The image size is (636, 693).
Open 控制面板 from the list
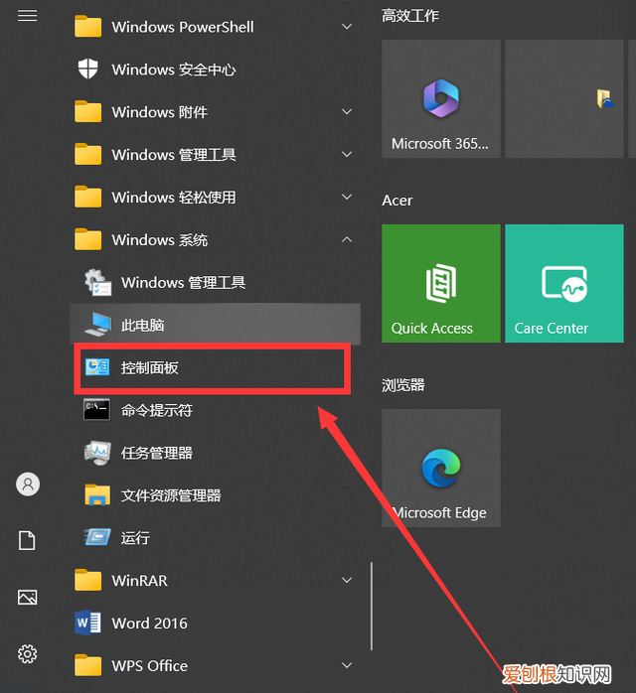215,367
